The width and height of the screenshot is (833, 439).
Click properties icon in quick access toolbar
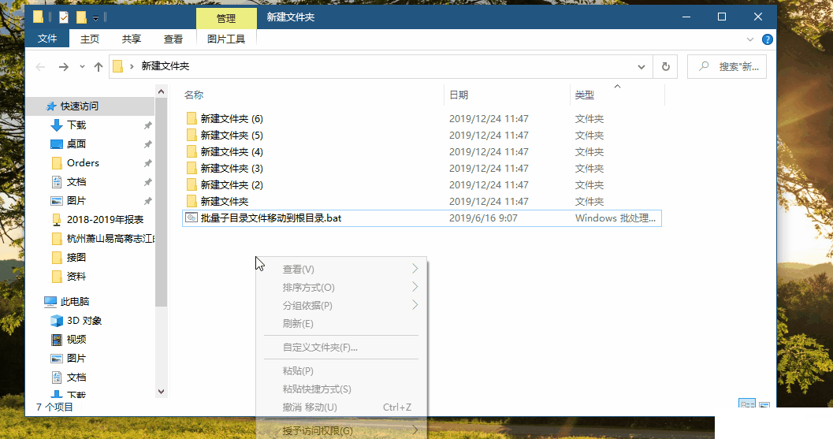(64, 17)
